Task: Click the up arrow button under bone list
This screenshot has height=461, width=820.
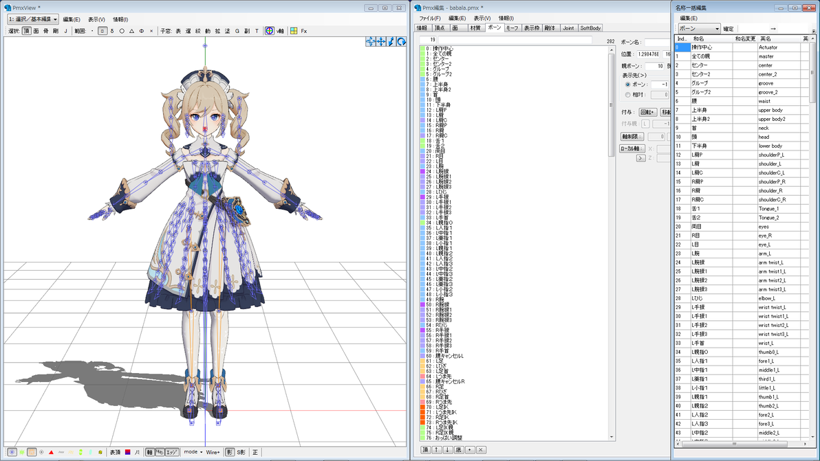Action: click(437, 450)
